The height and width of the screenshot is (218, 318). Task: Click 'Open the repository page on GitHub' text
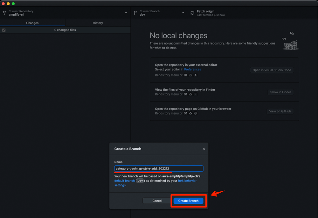click(193, 109)
